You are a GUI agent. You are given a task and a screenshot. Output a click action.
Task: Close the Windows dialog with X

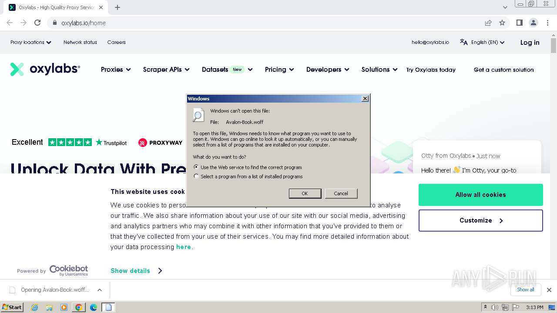click(365, 99)
